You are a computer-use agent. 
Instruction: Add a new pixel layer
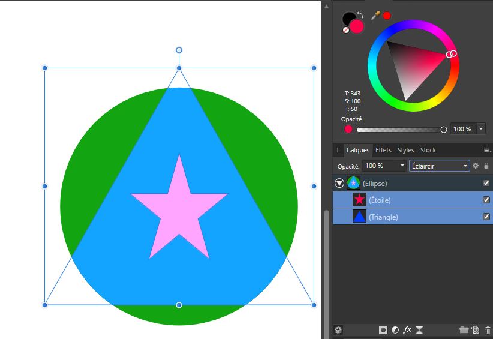[476, 330]
